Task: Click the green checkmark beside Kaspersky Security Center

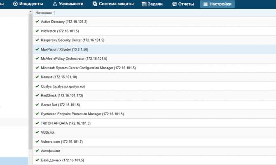Action: [37, 40]
